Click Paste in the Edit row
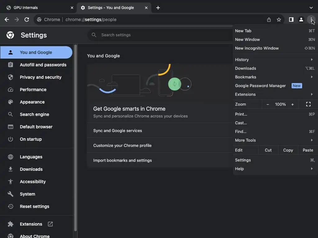 click(x=308, y=150)
